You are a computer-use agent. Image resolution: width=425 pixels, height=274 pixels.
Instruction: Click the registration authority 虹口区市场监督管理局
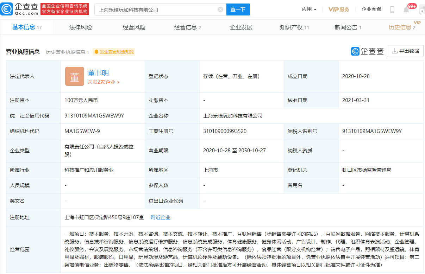[x=367, y=170]
